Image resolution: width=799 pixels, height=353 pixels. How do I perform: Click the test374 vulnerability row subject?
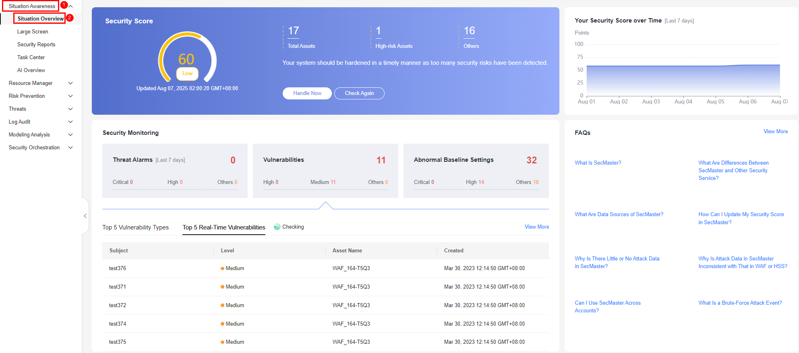click(118, 324)
